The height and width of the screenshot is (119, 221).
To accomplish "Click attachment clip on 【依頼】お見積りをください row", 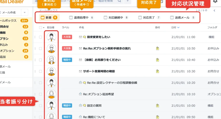I will [158, 60].
